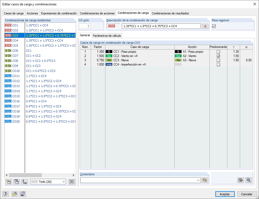
Task: Select CO12 combination row
Action: tap(40, 81)
